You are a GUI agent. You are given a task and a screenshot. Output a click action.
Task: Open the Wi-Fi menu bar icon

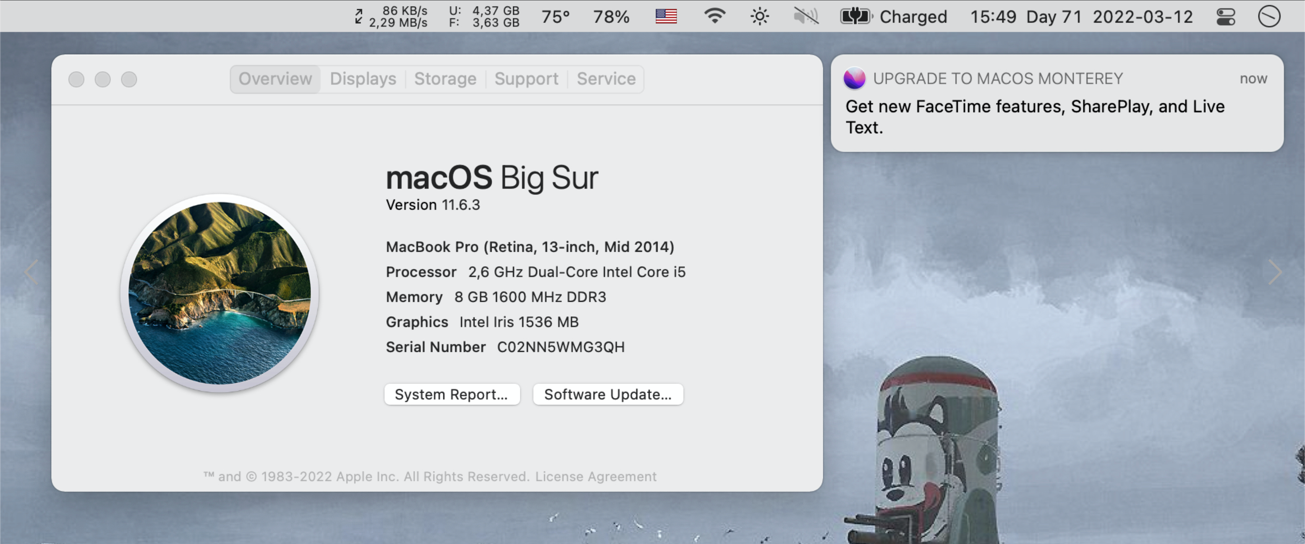point(714,17)
